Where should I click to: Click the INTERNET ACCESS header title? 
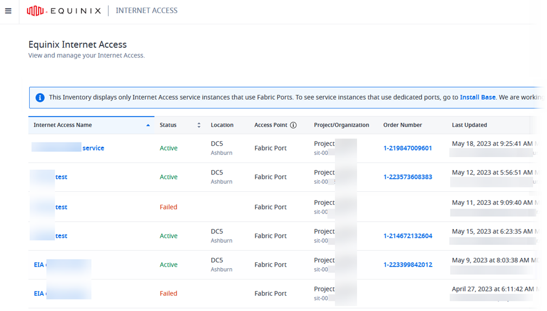pyautogui.click(x=147, y=11)
